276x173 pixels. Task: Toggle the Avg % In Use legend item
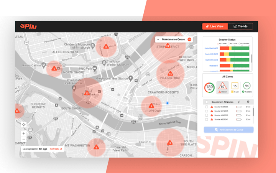coord(233,43)
